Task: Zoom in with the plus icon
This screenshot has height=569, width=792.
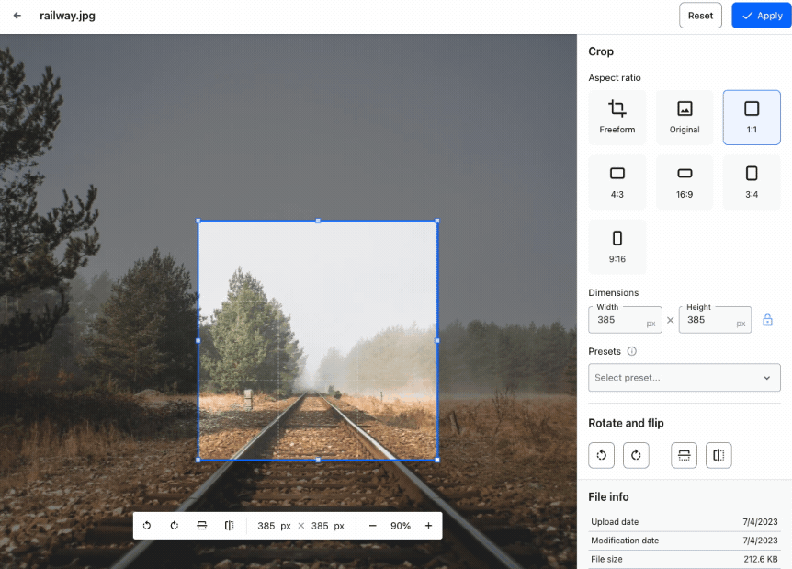Action: [x=428, y=526]
